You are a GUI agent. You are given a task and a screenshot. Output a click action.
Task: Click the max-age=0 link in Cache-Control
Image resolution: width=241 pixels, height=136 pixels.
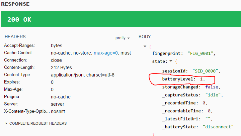click(106, 53)
